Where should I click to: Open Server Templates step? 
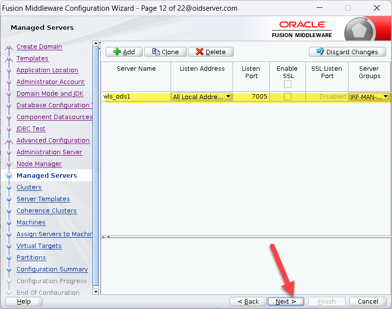click(x=43, y=199)
